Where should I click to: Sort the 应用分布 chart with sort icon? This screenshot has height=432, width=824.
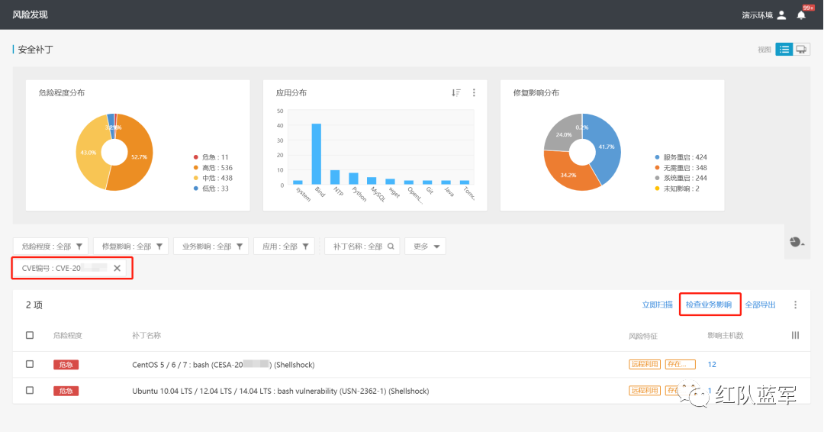coord(456,92)
